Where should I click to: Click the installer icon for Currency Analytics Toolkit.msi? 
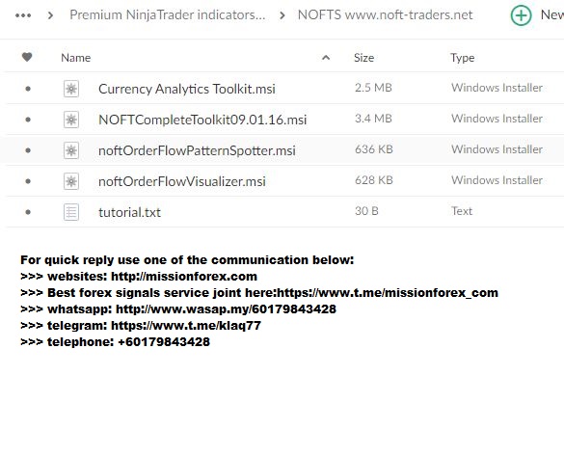[x=71, y=89]
